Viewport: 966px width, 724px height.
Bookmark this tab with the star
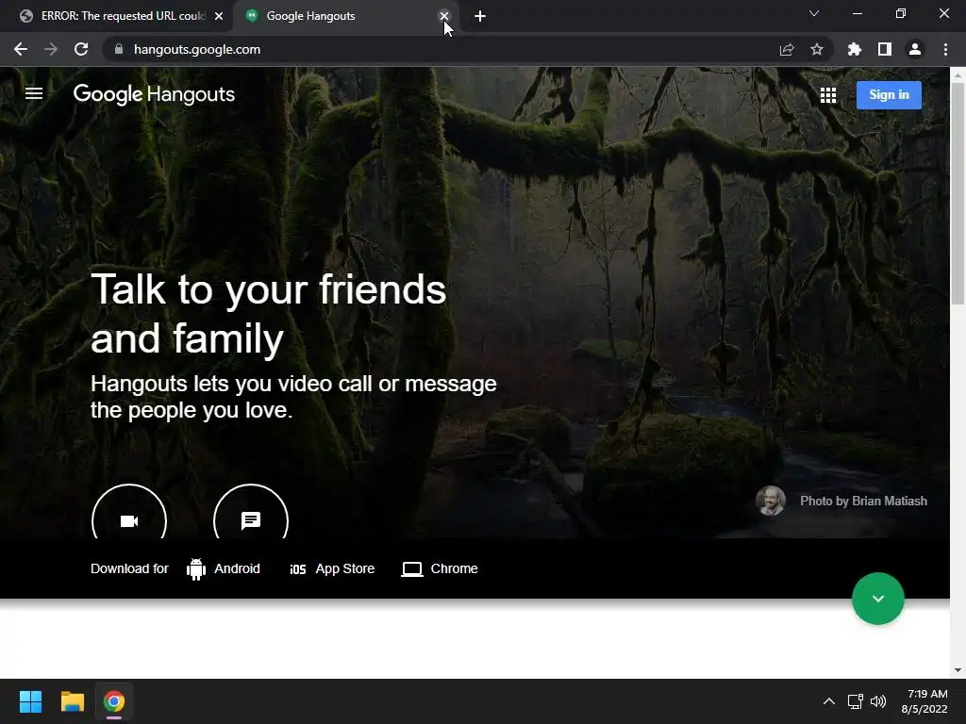817,49
